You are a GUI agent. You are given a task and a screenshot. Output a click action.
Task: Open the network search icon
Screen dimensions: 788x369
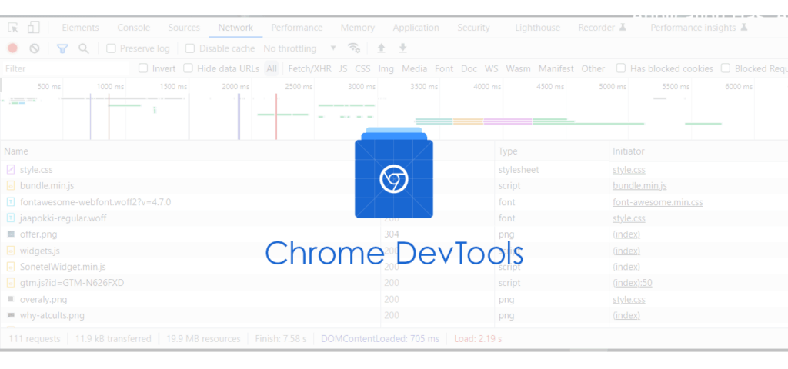tap(84, 48)
